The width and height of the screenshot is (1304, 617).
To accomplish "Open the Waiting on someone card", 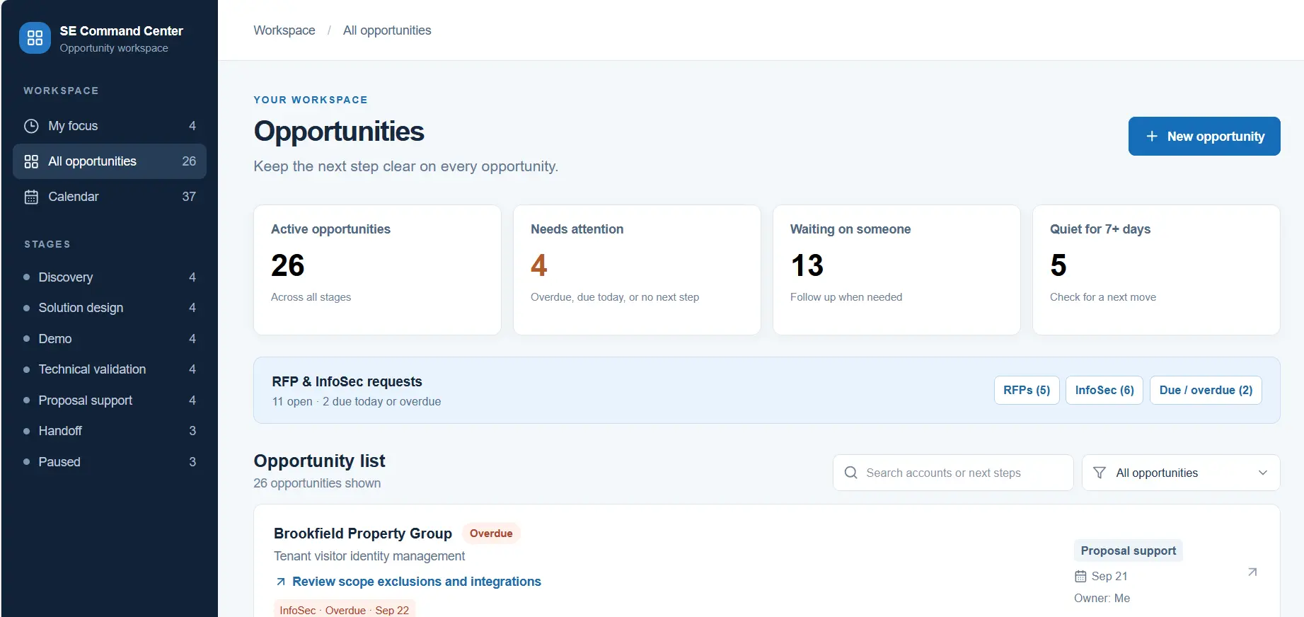I will 896,270.
